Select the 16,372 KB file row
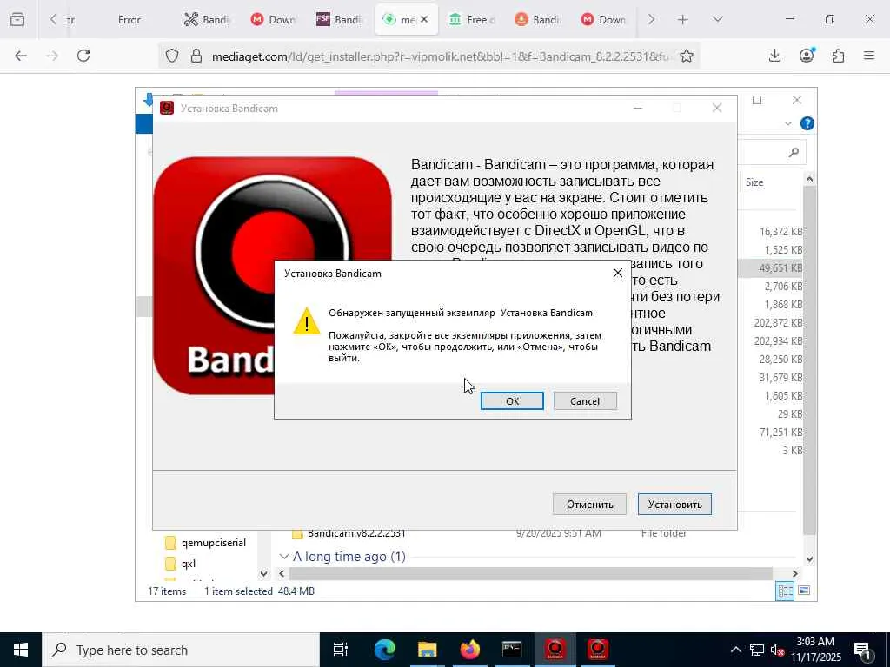Screen dimensions: 890x667 771,231
